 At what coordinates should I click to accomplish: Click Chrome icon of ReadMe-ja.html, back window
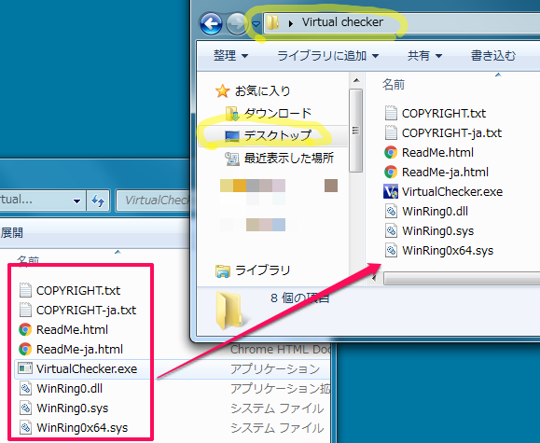[x=25, y=350]
